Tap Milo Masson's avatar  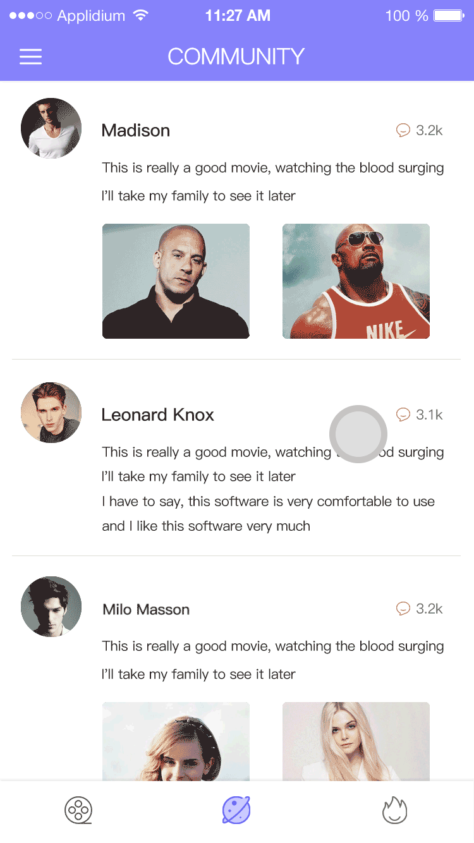pos(51,607)
